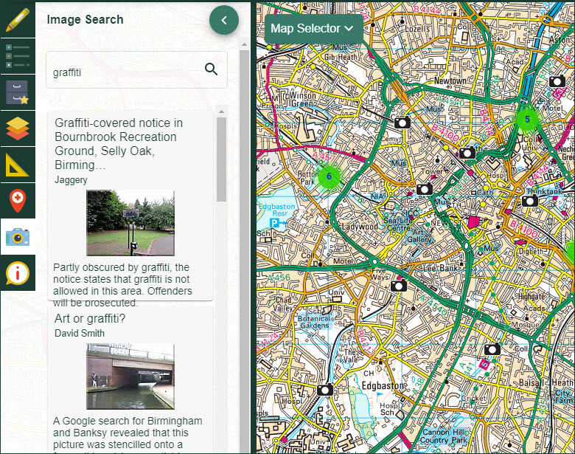Open the 'Art or graffiti?' result title
Screen dimensions: 575x454
(x=90, y=318)
